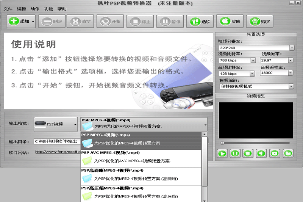Click the preview seek slider handle
The height and width of the screenshot is (202, 303).
(x=222, y=143)
